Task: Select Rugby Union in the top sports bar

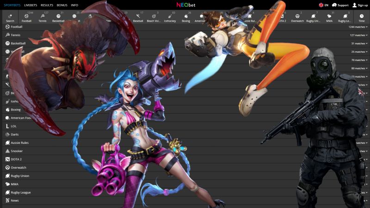Action: pyautogui.click(x=314, y=18)
